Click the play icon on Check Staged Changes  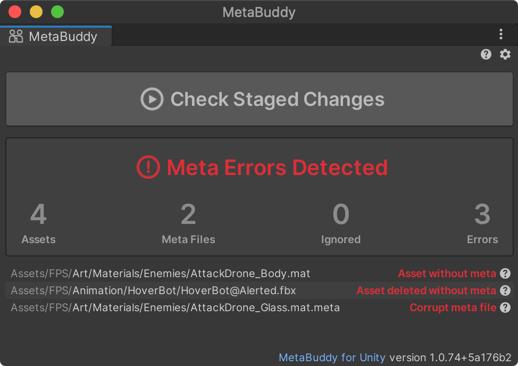pyautogui.click(x=152, y=99)
